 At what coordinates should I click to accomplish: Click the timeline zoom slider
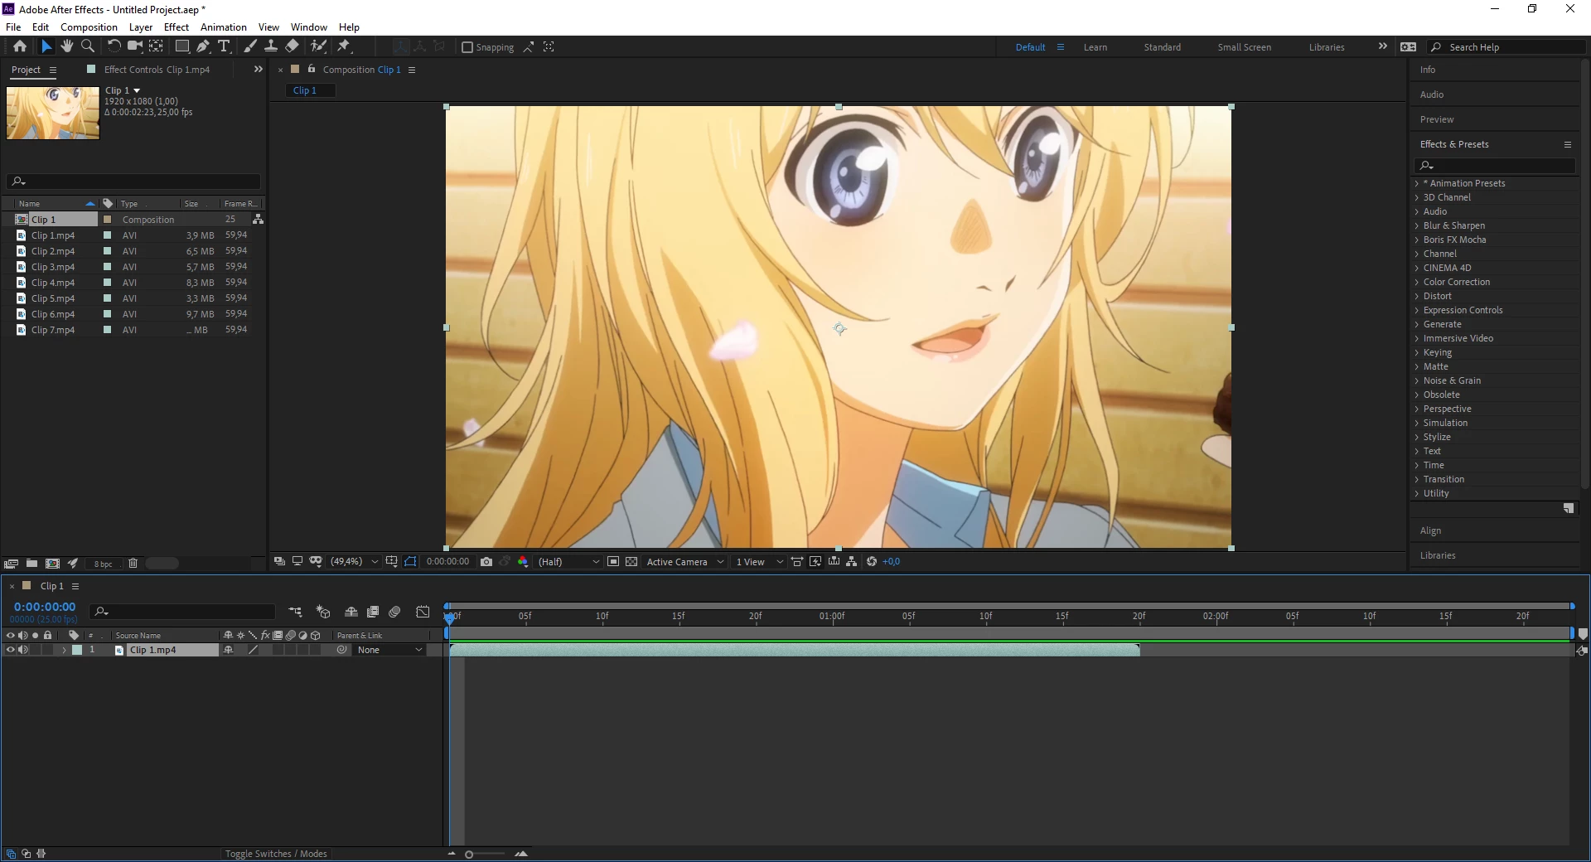[x=469, y=854]
